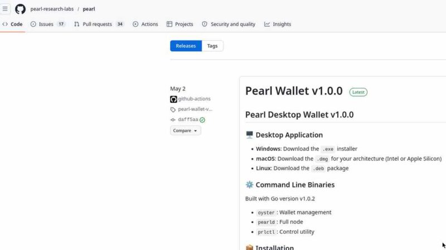This screenshot has height=250, width=446.
Task: Click the Command Line Binaries heading
Action: 295,185
